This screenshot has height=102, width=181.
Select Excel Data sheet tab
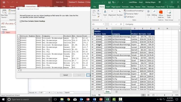107,92
